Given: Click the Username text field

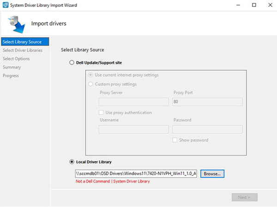Looking at the screenshot, I should (x=133, y=130).
